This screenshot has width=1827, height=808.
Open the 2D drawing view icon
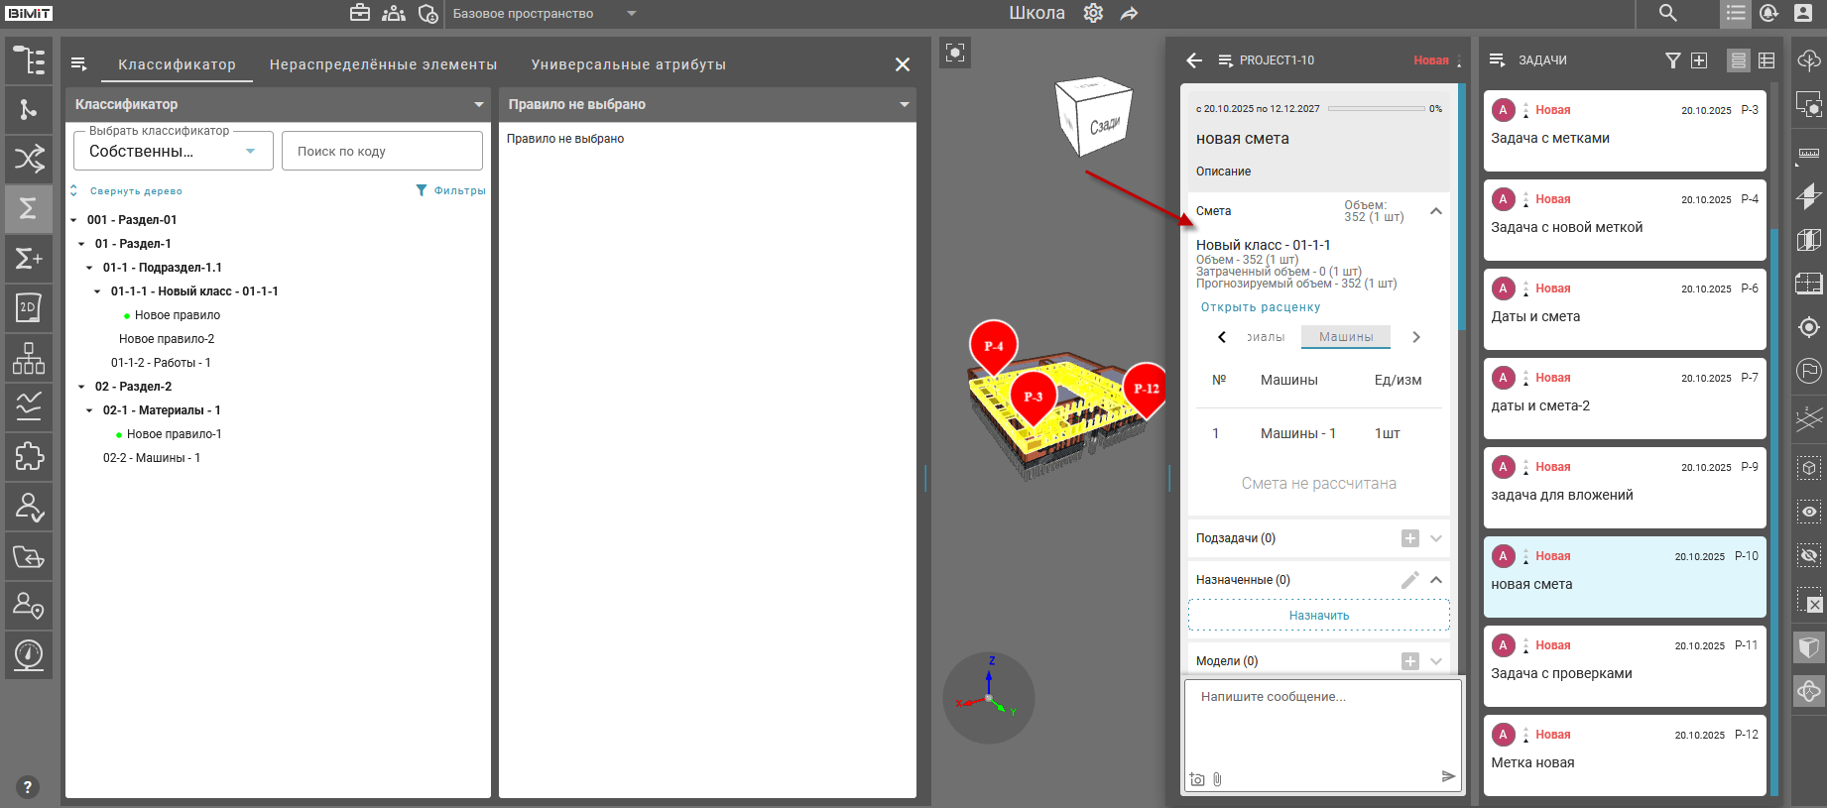click(28, 308)
